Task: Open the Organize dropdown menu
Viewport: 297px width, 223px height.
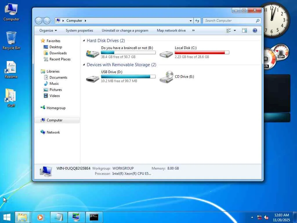Action: coord(48,30)
